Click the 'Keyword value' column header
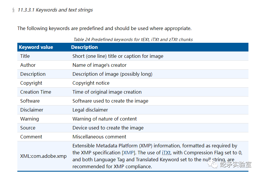 pos(36,47)
